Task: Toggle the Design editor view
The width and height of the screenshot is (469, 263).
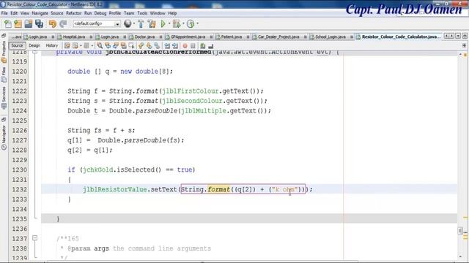Action: coord(34,45)
